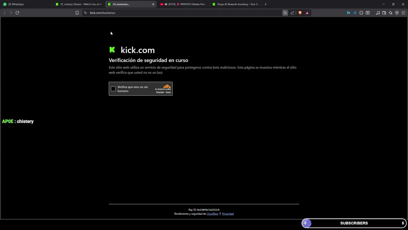The image size is (408, 230).
Task: Click the search-window toolbar icon
Action: pos(368,13)
